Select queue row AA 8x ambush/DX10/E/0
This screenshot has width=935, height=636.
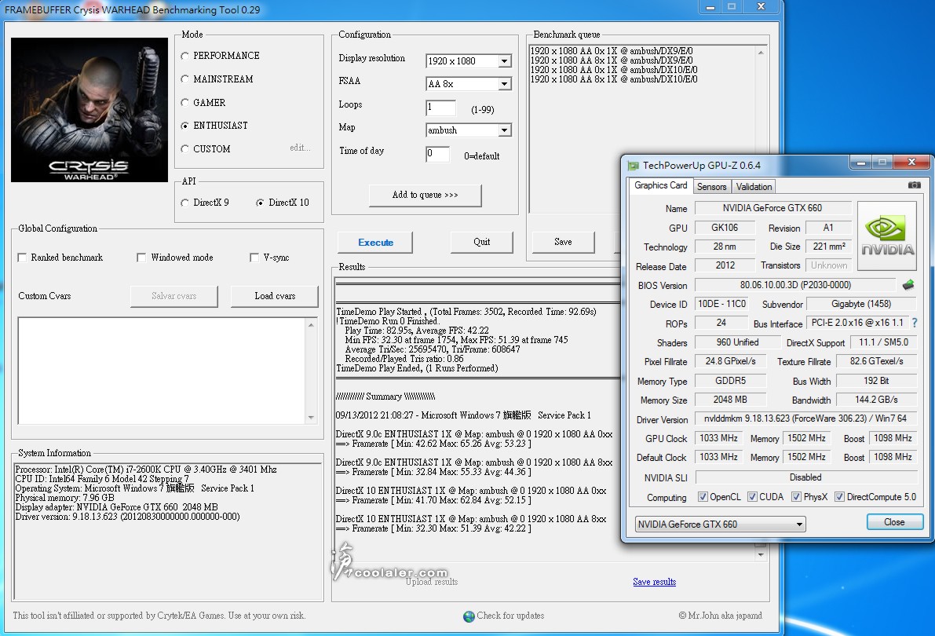pyautogui.click(x=614, y=79)
